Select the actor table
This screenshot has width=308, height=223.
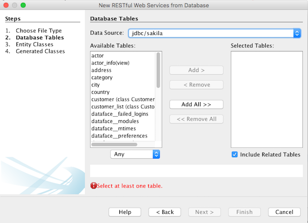[x=98, y=56]
